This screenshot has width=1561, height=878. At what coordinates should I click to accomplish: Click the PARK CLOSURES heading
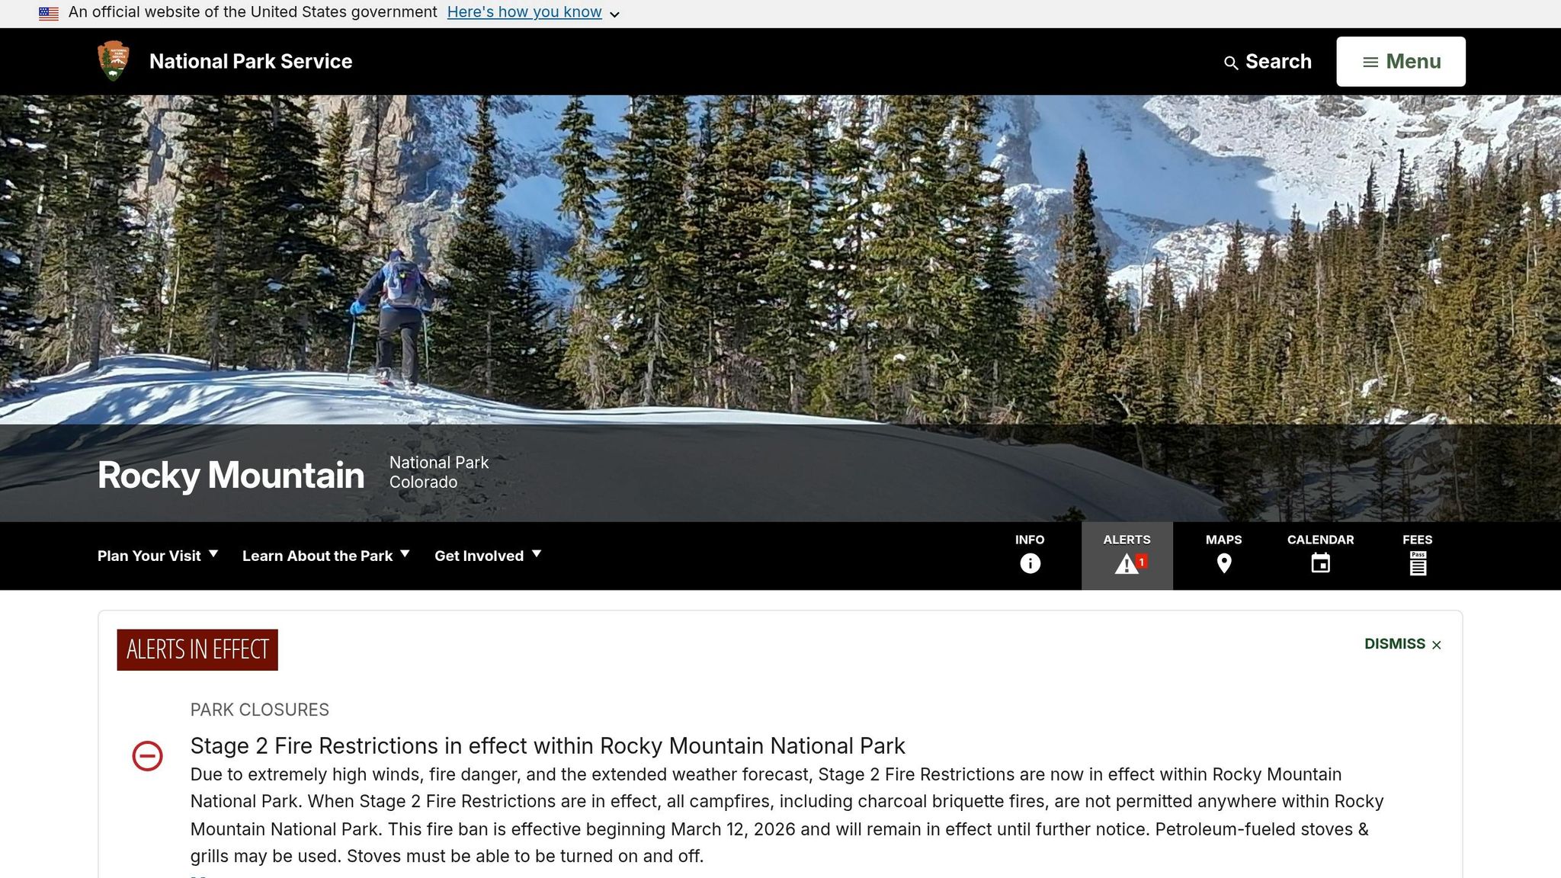click(x=260, y=710)
